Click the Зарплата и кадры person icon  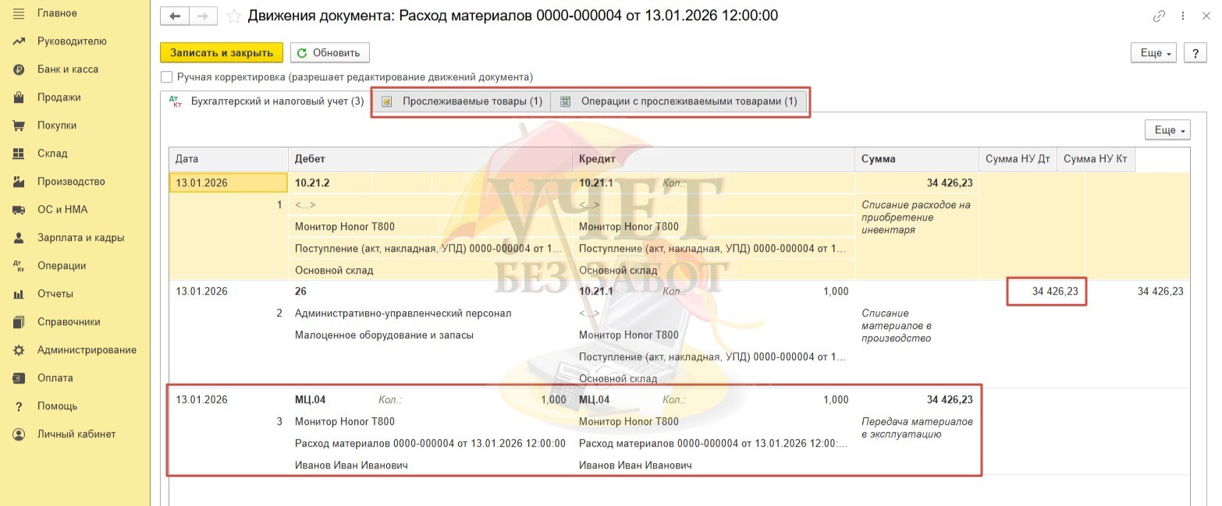point(20,238)
